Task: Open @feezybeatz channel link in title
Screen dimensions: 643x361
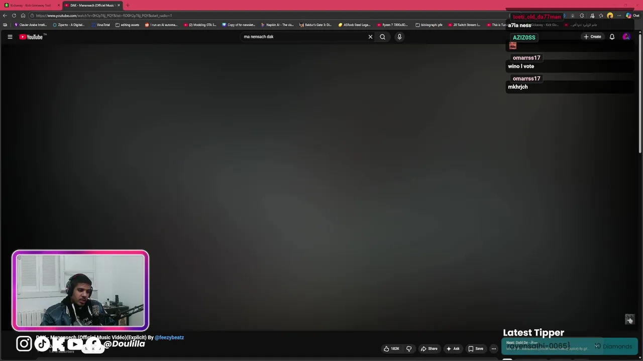Action: point(169,337)
